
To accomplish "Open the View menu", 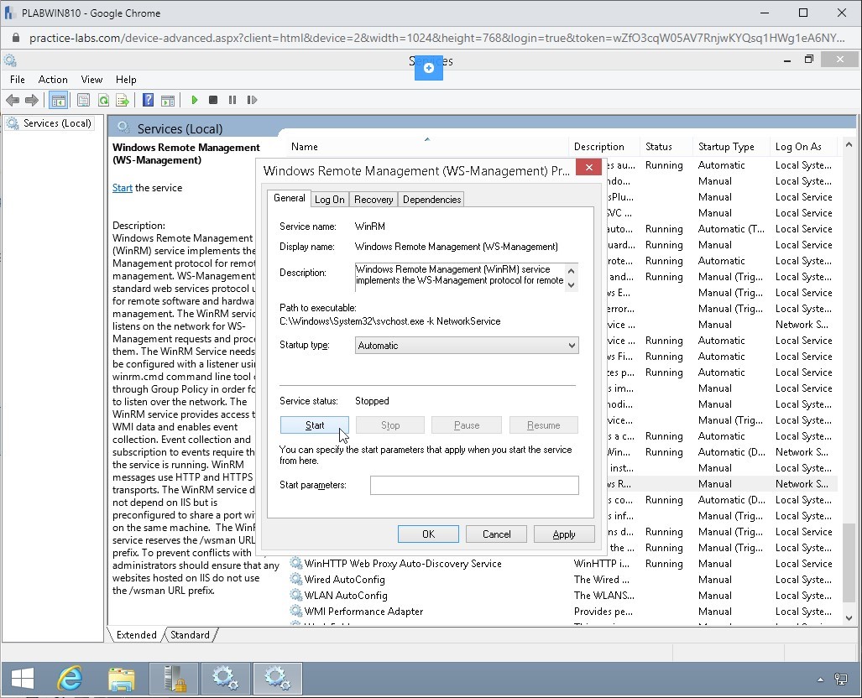I will [91, 80].
